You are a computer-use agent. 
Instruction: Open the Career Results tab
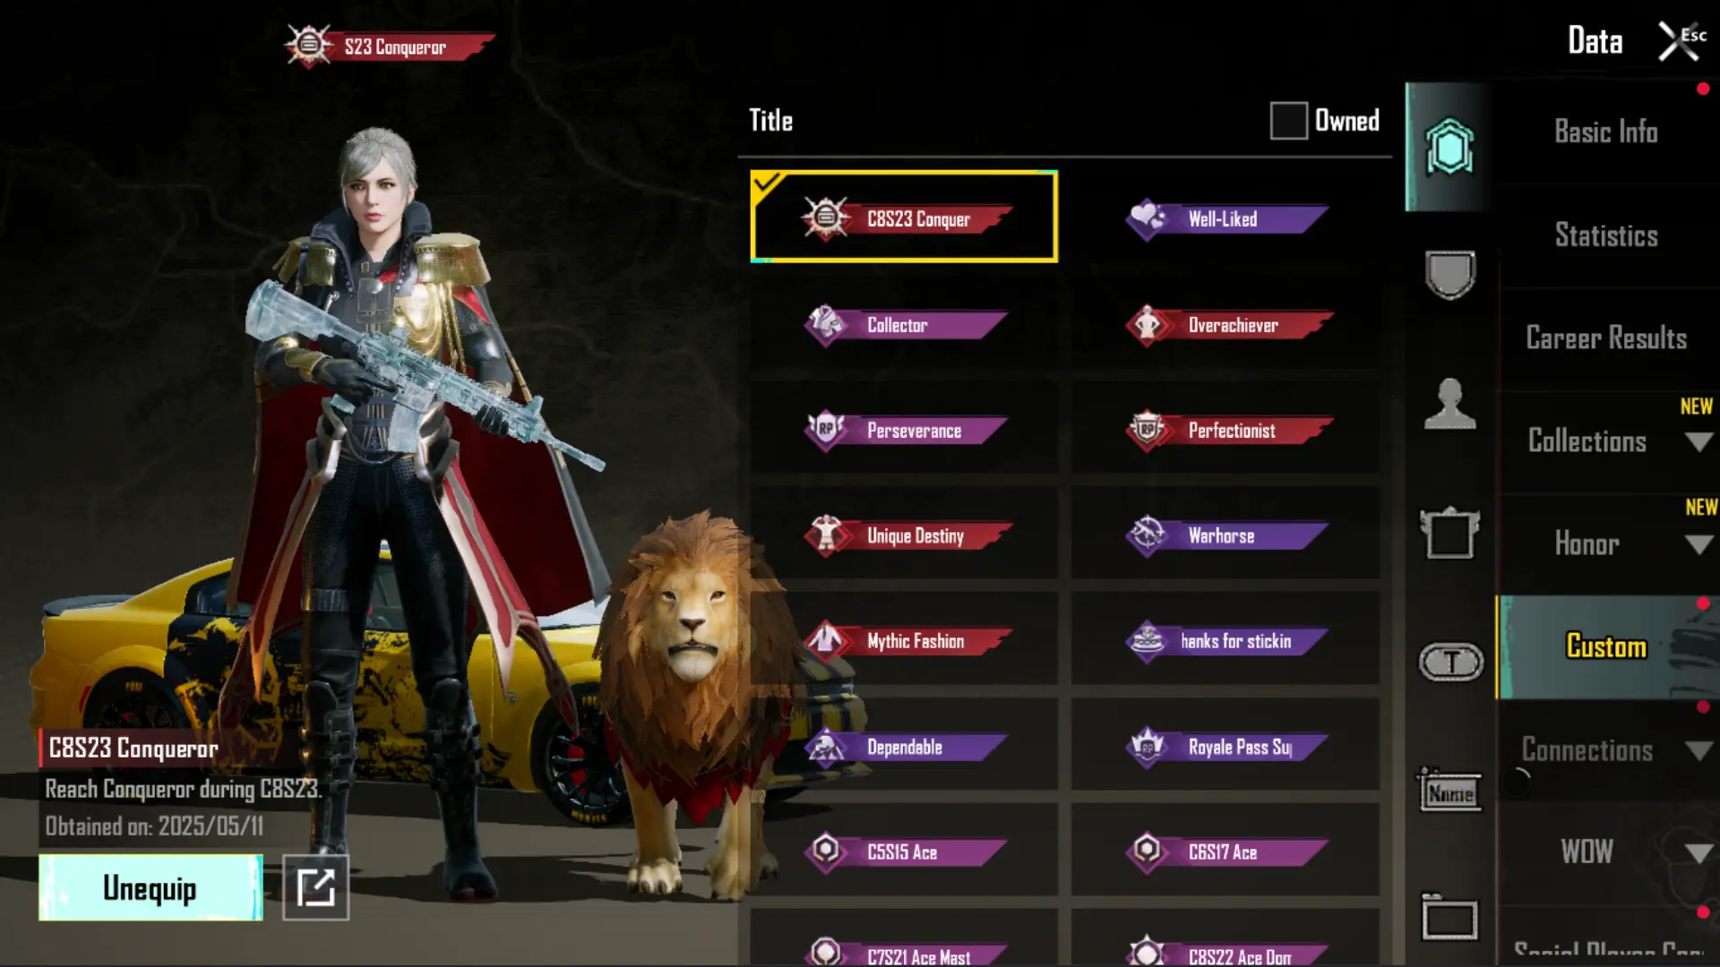click(x=1606, y=338)
